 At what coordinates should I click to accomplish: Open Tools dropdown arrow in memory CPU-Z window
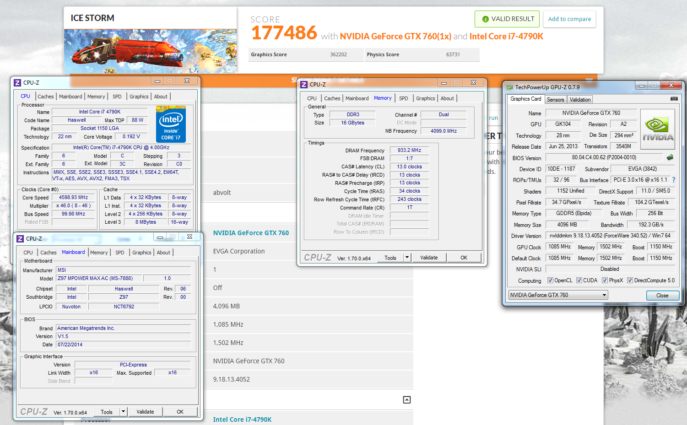point(407,258)
